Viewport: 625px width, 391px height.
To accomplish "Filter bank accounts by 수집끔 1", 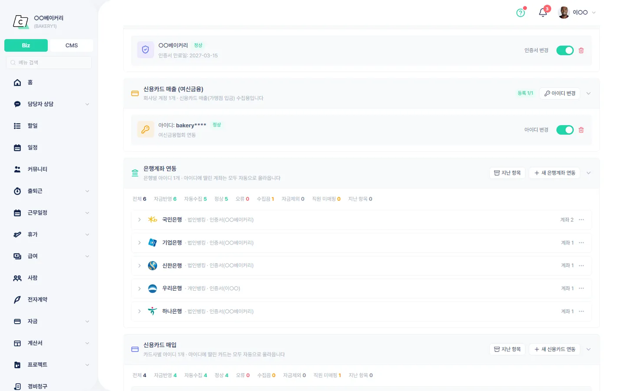I will click(x=265, y=199).
